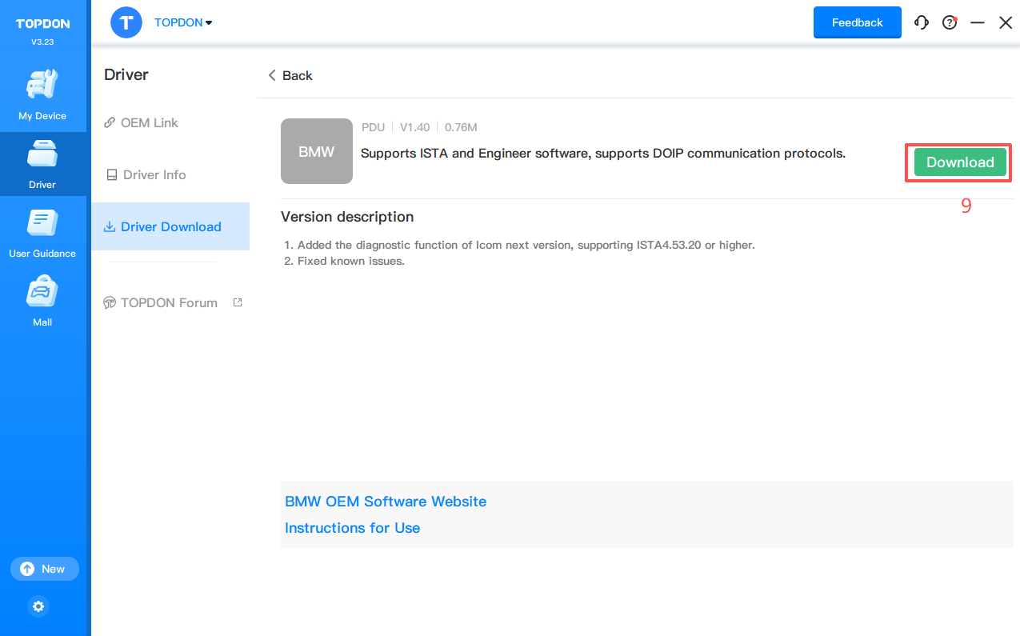Open settings gear in sidebar
Screen dimensions: 1020x636
click(x=38, y=606)
